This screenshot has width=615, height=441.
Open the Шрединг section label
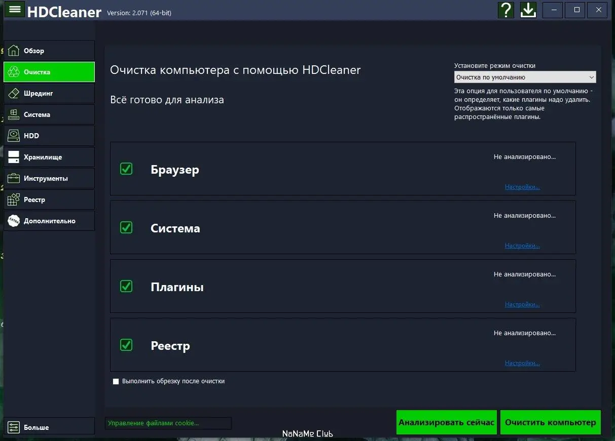pos(39,93)
